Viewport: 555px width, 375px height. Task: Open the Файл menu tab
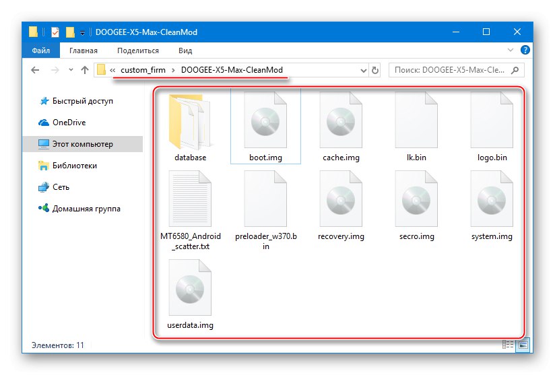tap(40, 50)
